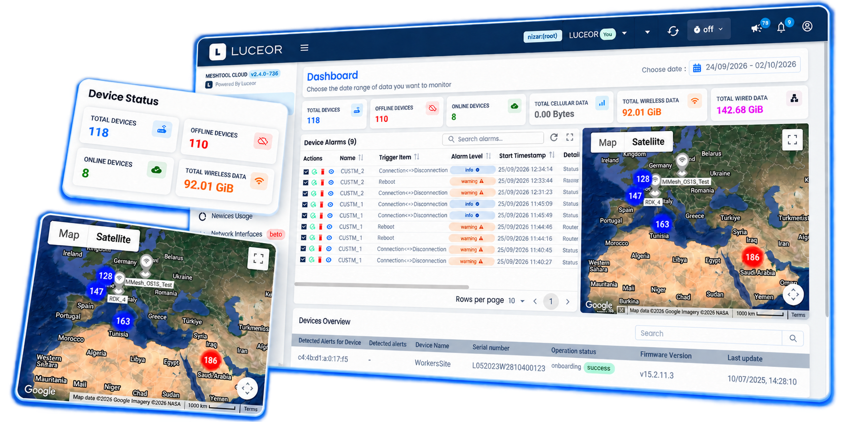Image resolution: width=844 pixels, height=422 pixels.
Task: Click the Total Wired Data network icon
Action: [x=794, y=98]
